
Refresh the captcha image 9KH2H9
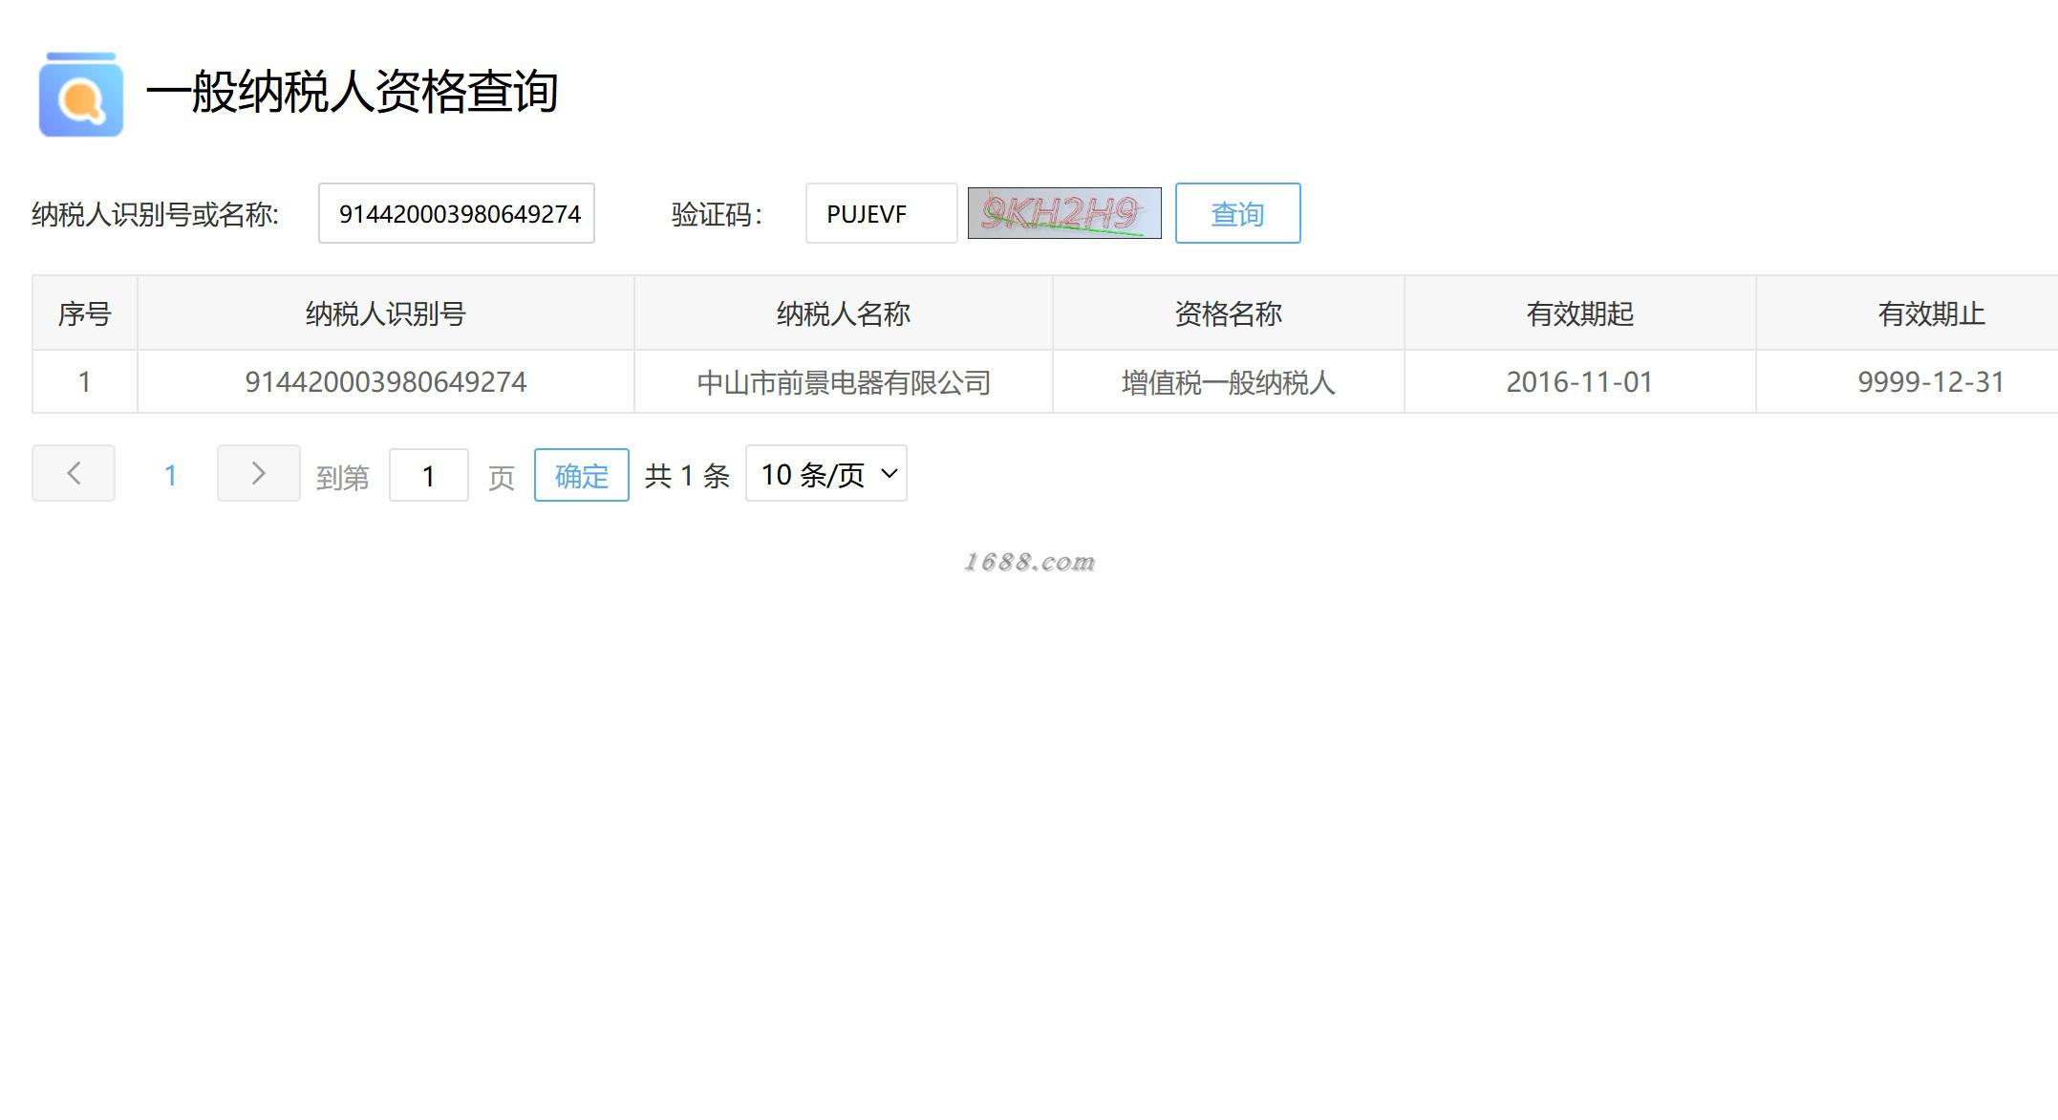1064,213
